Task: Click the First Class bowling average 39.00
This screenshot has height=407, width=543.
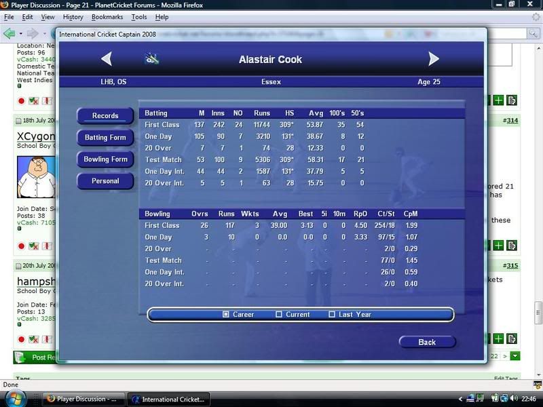Action: point(279,225)
